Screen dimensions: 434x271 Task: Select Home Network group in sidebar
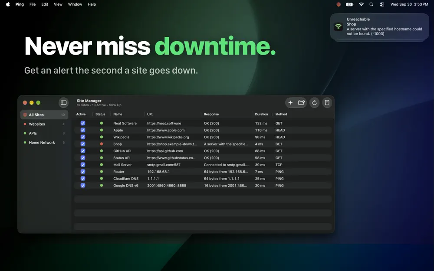(x=44, y=142)
